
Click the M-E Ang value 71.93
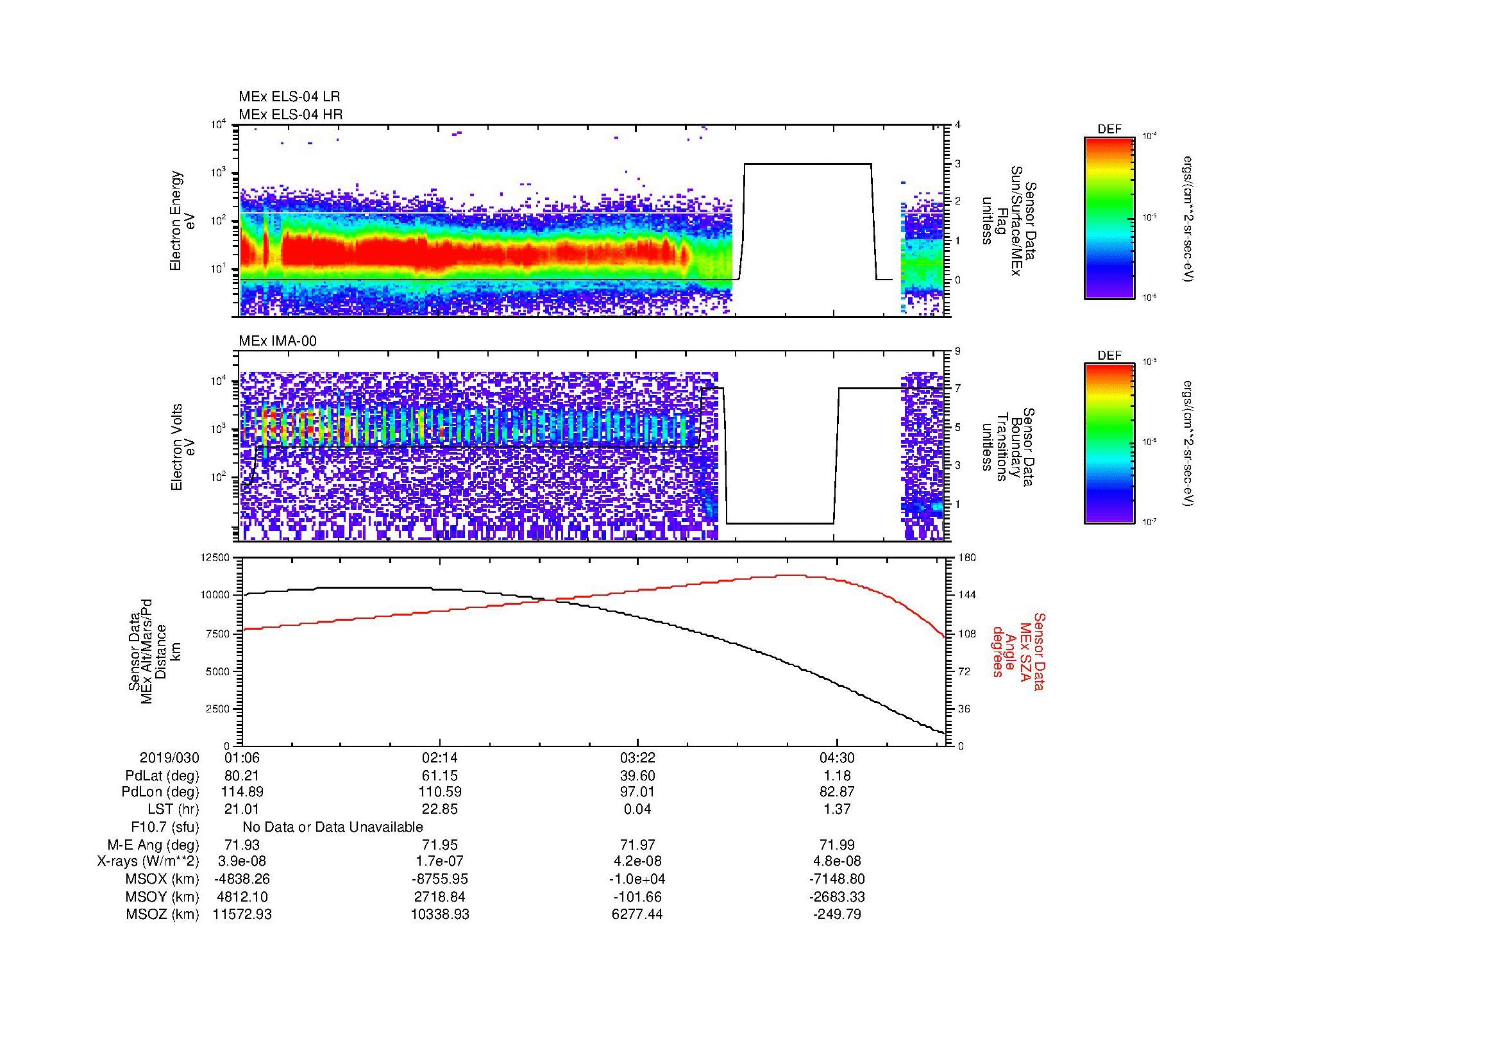point(242,845)
